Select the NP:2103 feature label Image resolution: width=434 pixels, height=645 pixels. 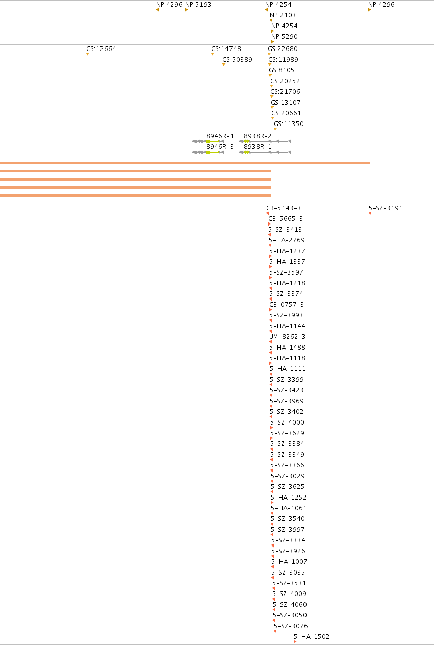(283, 15)
